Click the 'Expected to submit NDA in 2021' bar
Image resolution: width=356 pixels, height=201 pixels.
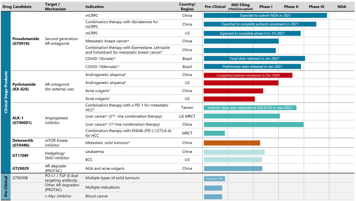click(x=265, y=16)
